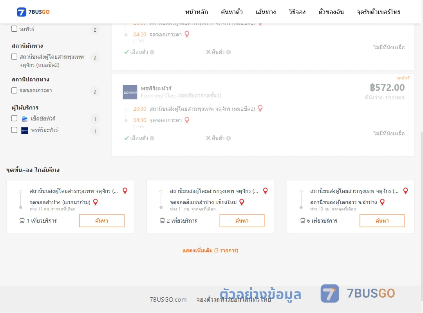
Task: Click the เชิดชัยทัวร์ operator logo
Action: tap(25, 119)
